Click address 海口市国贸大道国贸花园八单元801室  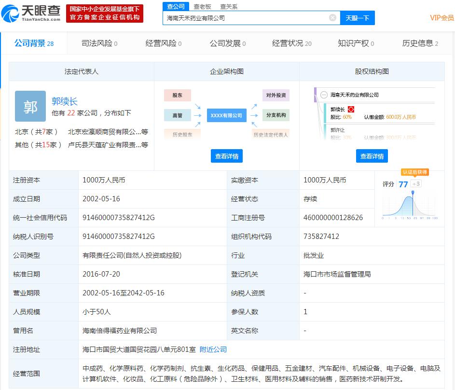[139, 349]
